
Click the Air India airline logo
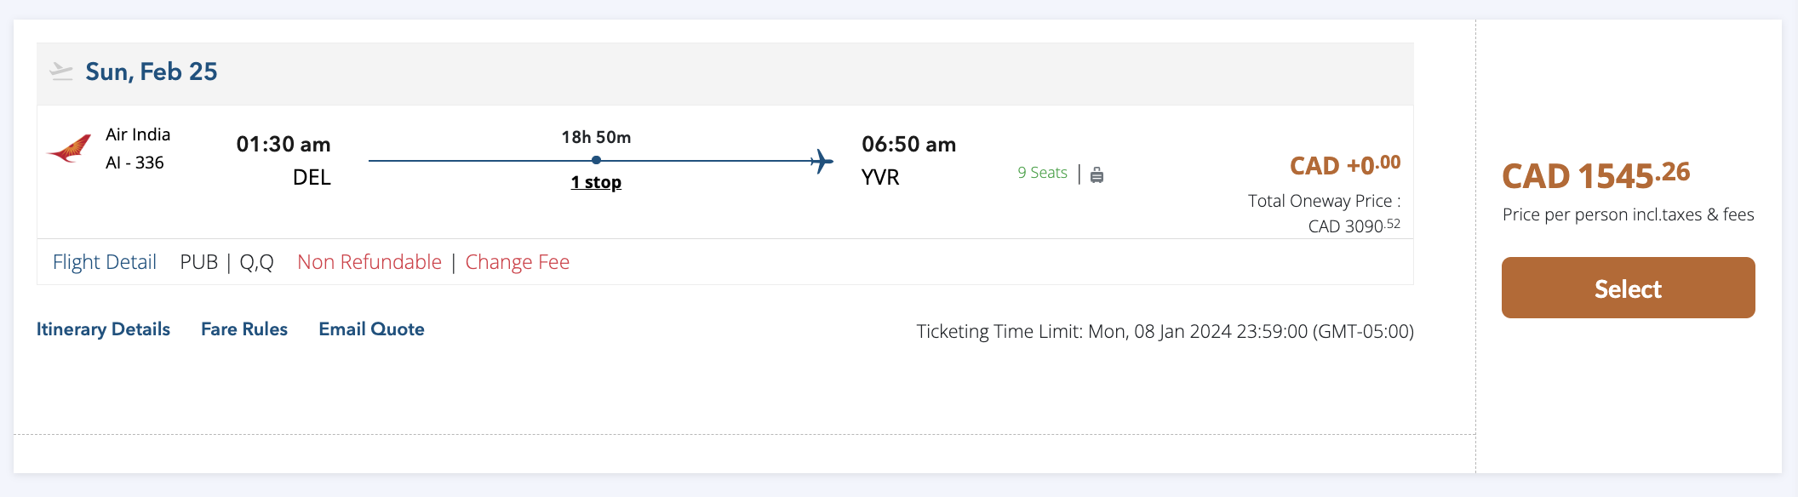[x=69, y=149]
